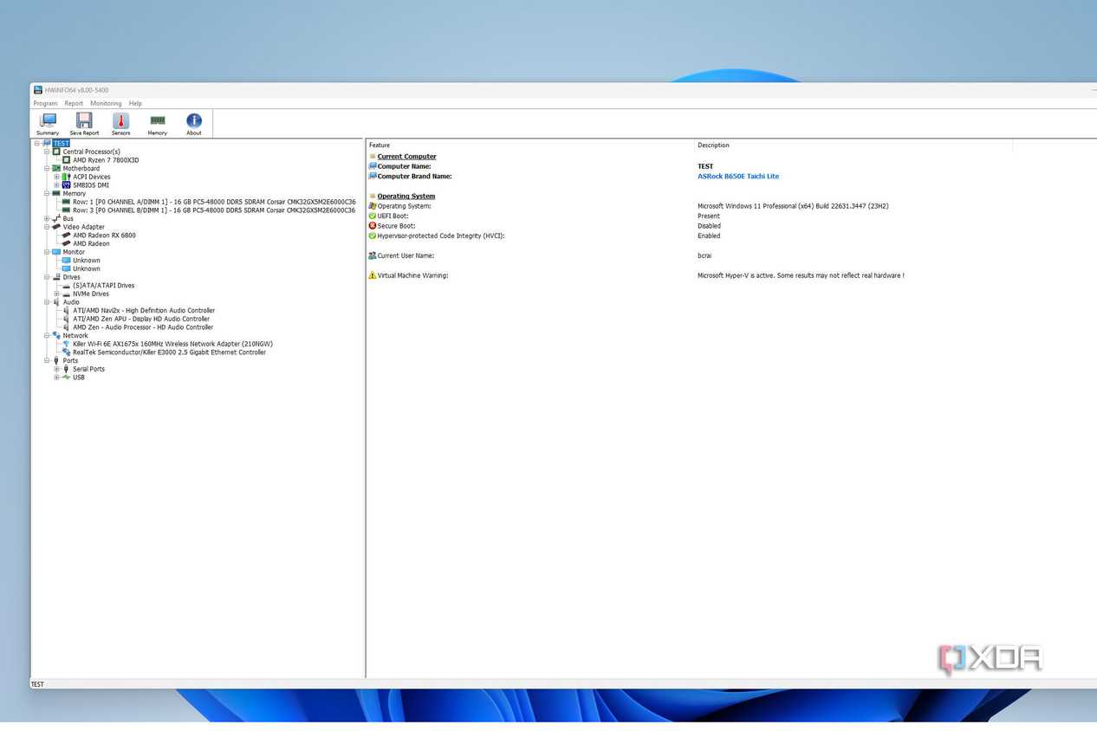This screenshot has height=731, width=1097.
Task: Expand the Serial Ports branch
Action: click(x=57, y=369)
